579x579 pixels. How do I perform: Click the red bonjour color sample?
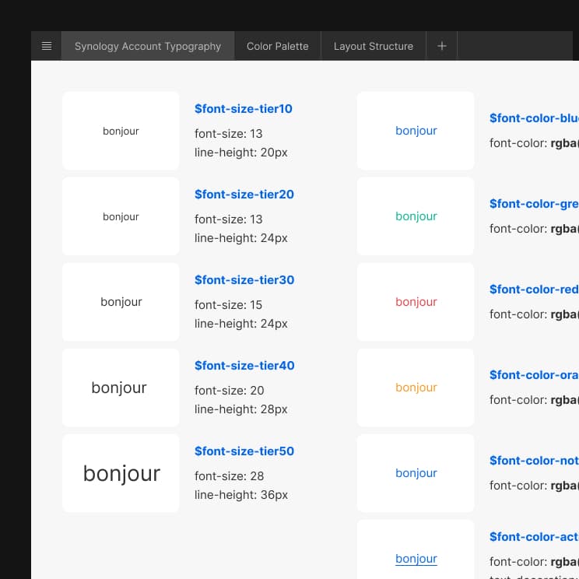pyautogui.click(x=416, y=302)
